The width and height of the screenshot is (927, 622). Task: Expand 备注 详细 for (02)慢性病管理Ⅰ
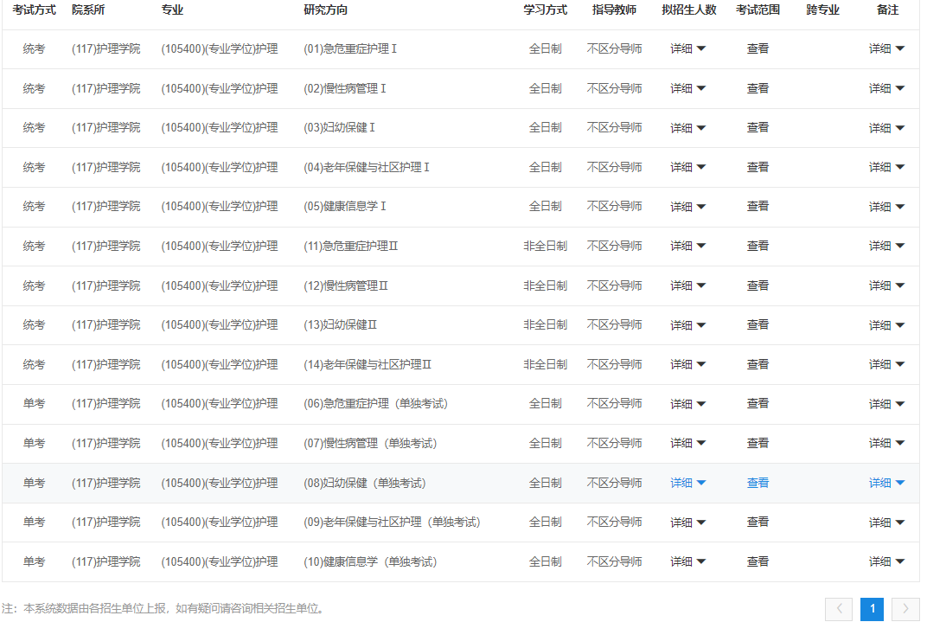(886, 89)
